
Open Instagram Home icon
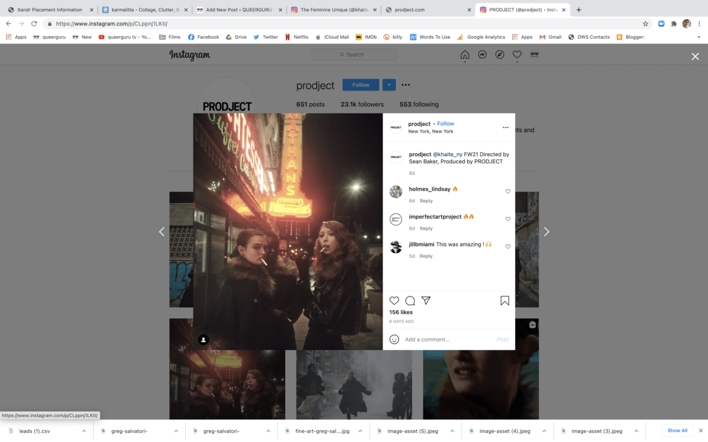[x=465, y=55]
